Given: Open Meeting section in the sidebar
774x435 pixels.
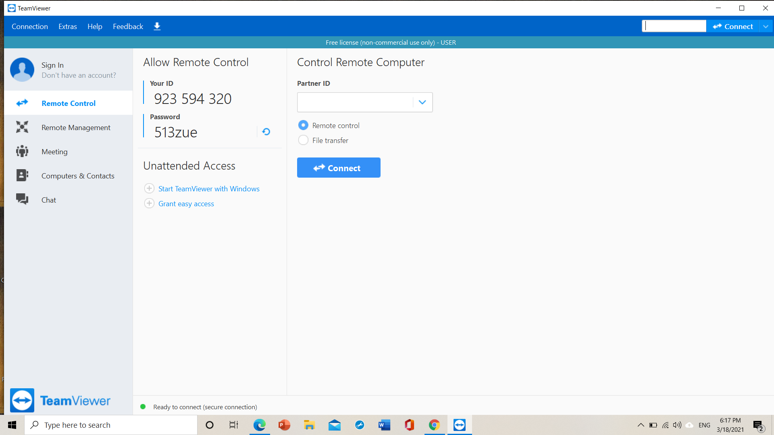Looking at the screenshot, I should coord(69,151).
